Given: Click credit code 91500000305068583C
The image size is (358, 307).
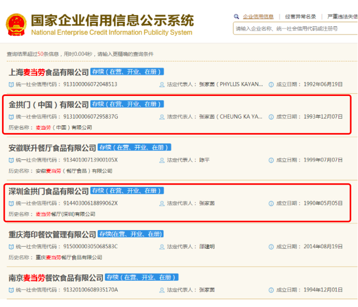Looking at the screenshot, I should 90,247.
